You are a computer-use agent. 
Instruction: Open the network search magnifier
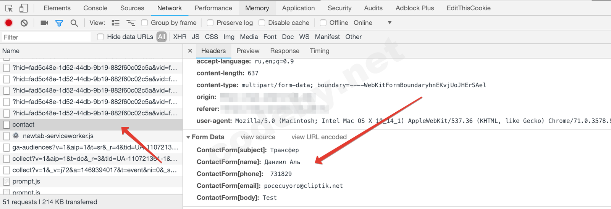pos(74,23)
